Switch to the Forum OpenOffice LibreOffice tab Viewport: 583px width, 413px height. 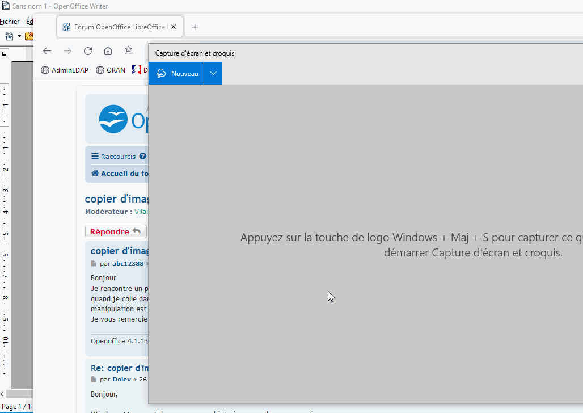(119, 27)
